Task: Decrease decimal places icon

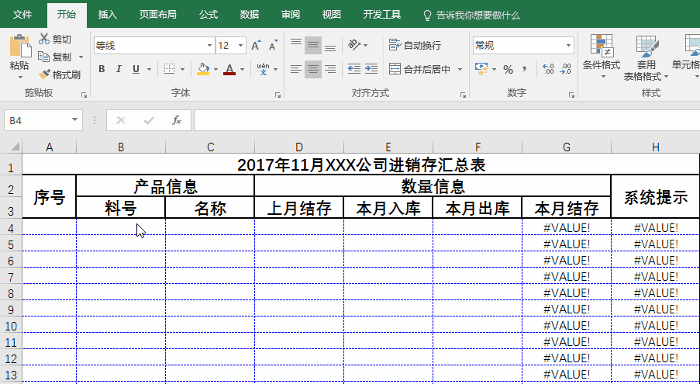Action: (565, 69)
